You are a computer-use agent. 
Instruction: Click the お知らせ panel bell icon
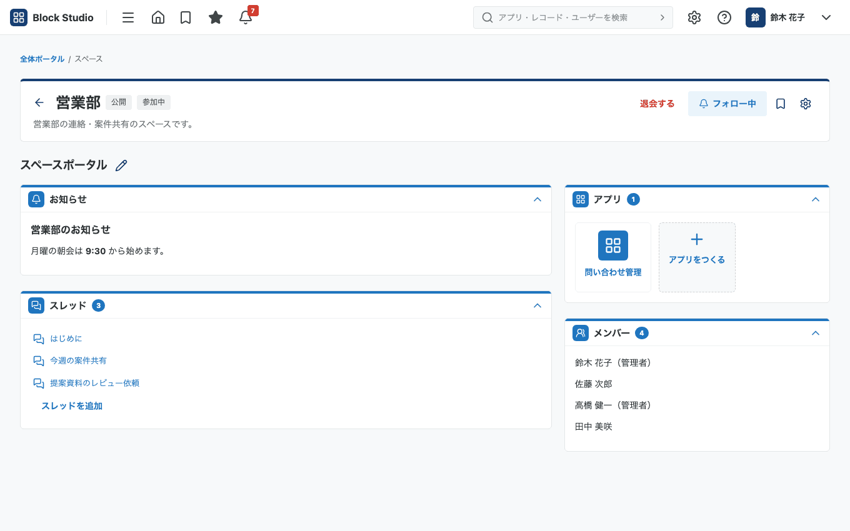[36, 199]
